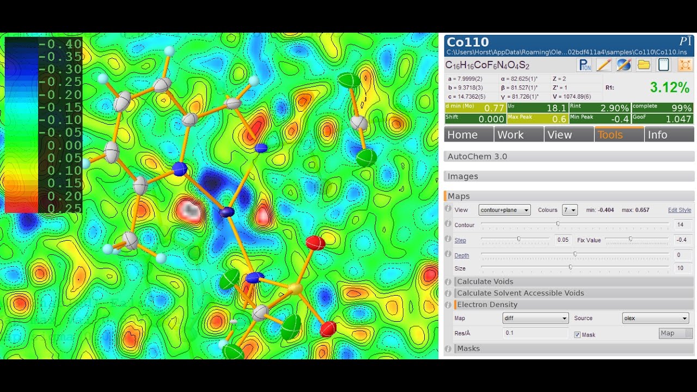Switch to the Home tab
This screenshot has height=392, width=697.
pos(469,134)
